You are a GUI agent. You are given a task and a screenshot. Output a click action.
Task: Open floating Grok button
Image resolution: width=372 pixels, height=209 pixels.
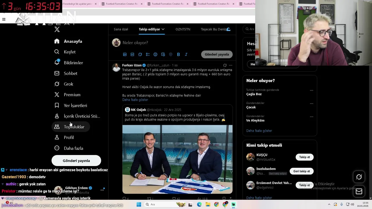[359, 177]
